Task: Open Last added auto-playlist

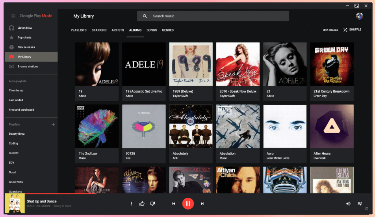Action: 16,100
